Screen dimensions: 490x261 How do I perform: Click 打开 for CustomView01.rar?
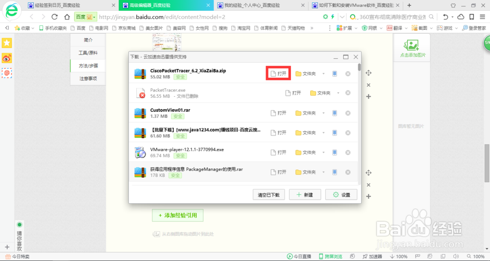pyautogui.click(x=278, y=113)
